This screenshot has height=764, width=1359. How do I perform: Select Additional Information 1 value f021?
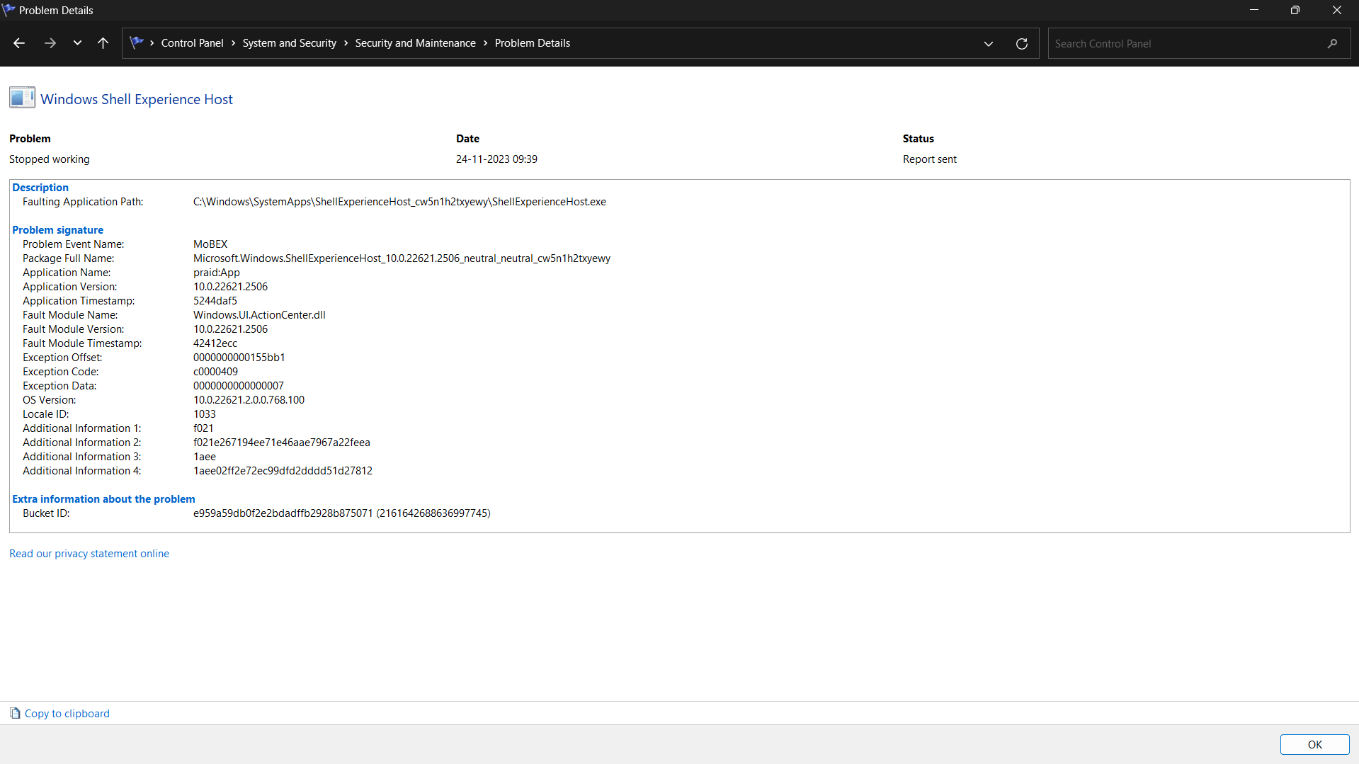pos(203,428)
